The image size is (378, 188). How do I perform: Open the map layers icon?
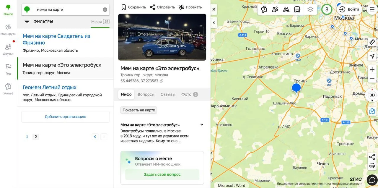310,9
